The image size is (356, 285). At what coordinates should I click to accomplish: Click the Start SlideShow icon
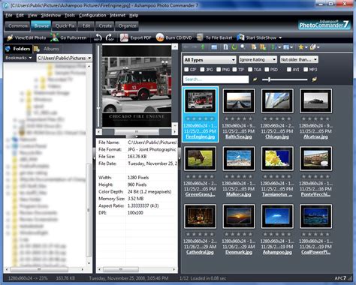[240, 37]
